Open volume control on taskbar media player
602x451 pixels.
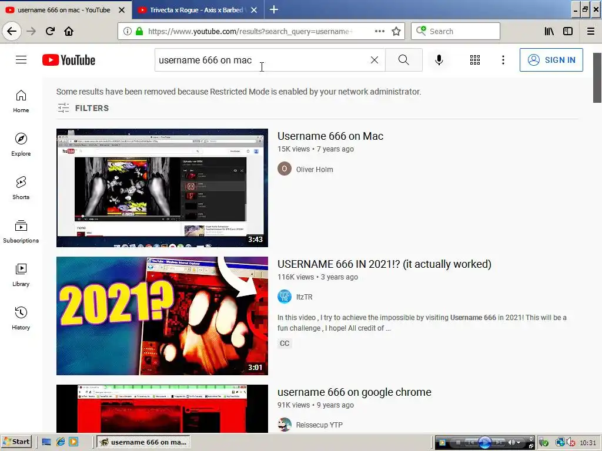pos(514,443)
